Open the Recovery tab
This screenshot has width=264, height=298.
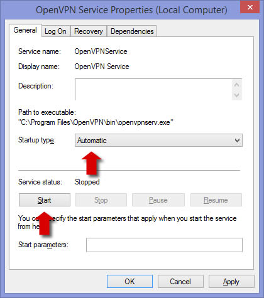click(89, 31)
